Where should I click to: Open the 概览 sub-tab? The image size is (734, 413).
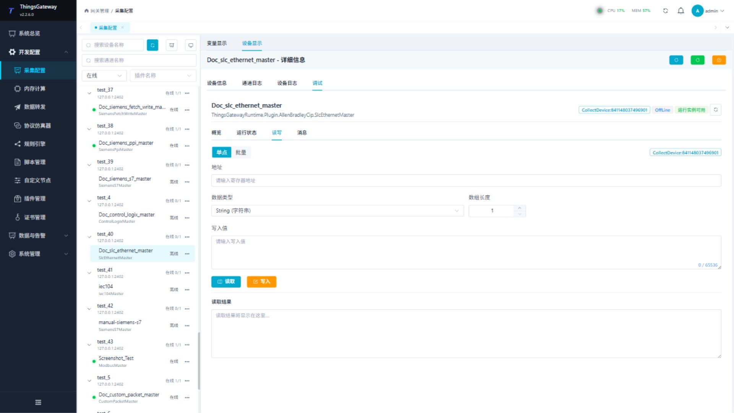point(216,133)
